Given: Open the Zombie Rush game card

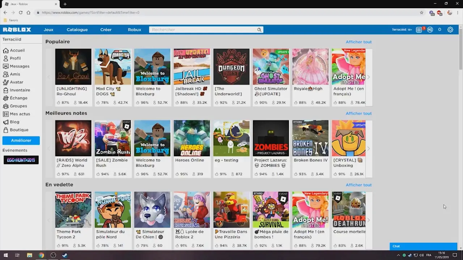Looking at the screenshot, I should pos(113,149).
